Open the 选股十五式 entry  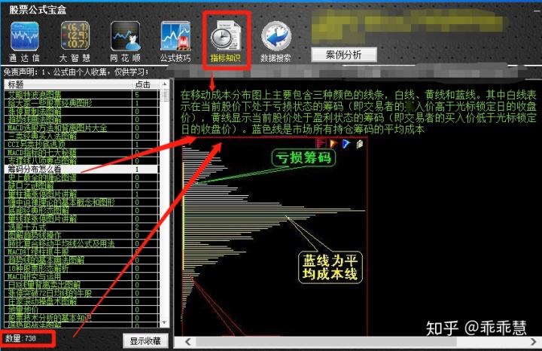[x=81, y=227]
